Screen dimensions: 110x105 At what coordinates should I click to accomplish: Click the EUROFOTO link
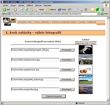[x=101, y=25]
